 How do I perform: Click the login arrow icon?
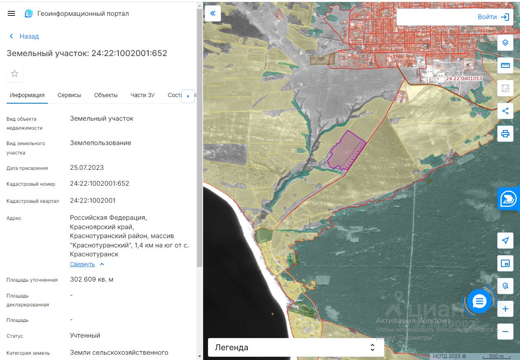pos(505,17)
